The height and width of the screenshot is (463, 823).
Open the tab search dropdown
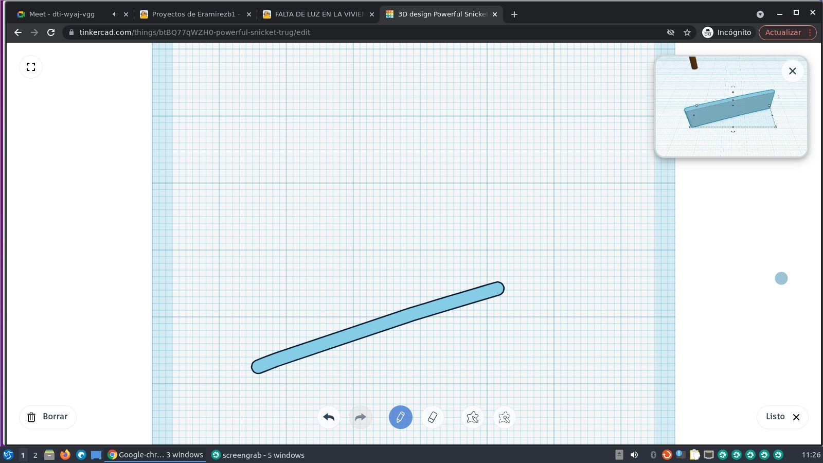click(x=760, y=14)
